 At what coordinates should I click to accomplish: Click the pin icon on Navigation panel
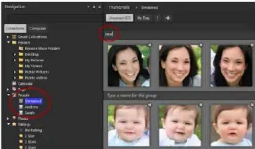[x=94, y=7]
